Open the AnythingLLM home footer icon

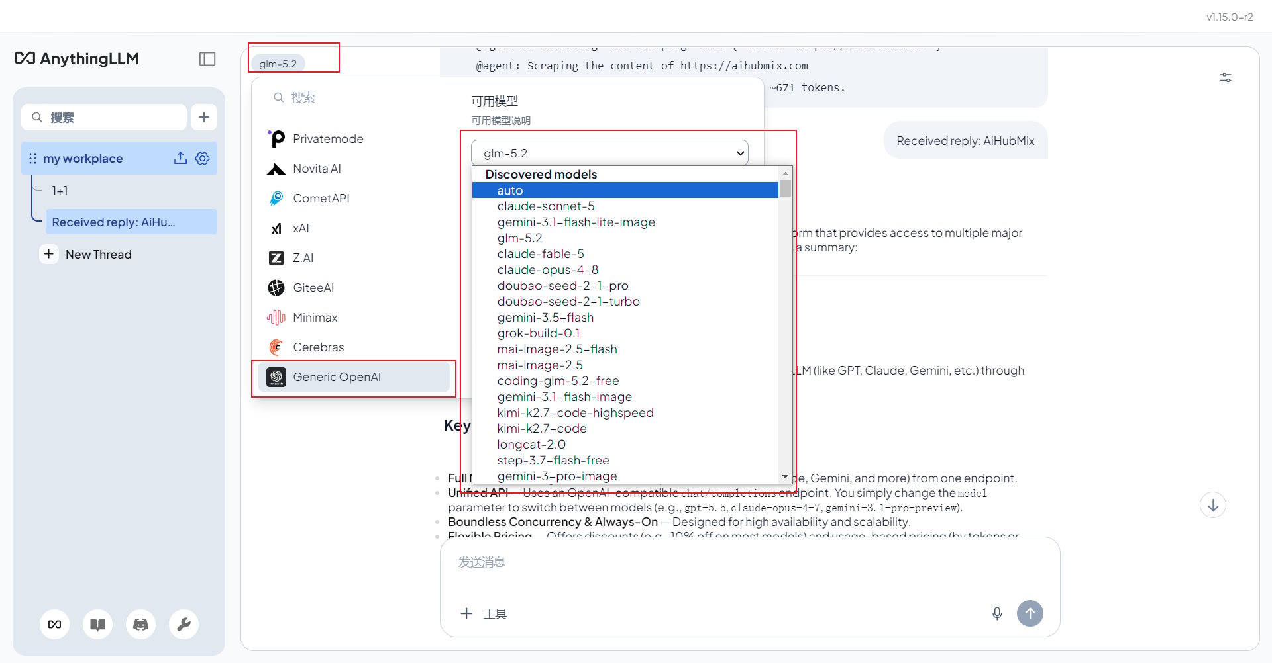(54, 624)
